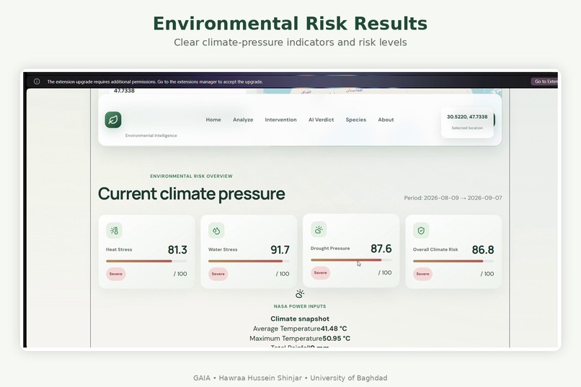Open the Home nav item
The width and height of the screenshot is (581, 387).
pyautogui.click(x=213, y=120)
